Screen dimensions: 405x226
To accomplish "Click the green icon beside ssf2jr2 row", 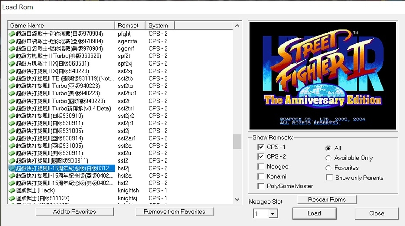I will point(12,116).
